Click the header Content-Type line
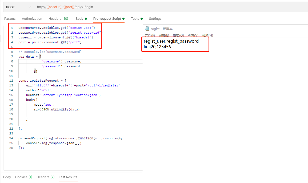Image resolution: width=308 pixels, height=183 pixels. [x=63, y=95]
